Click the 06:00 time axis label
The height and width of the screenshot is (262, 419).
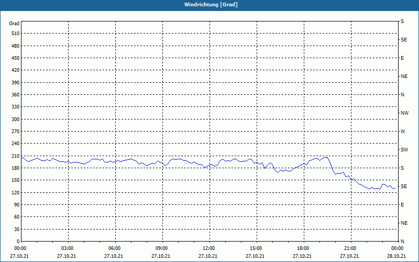pos(115,248)
